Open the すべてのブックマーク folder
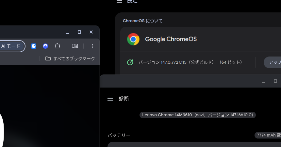 tap(70, 58)
